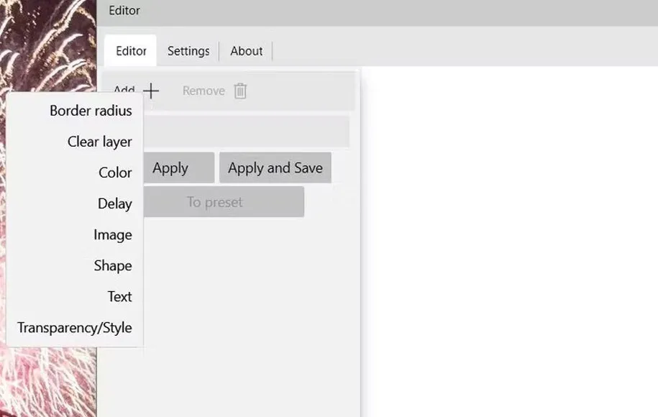Select Clear layer menu entry
Image resolution: width=658 pixels, height=417 pixels.
point(99,142)
